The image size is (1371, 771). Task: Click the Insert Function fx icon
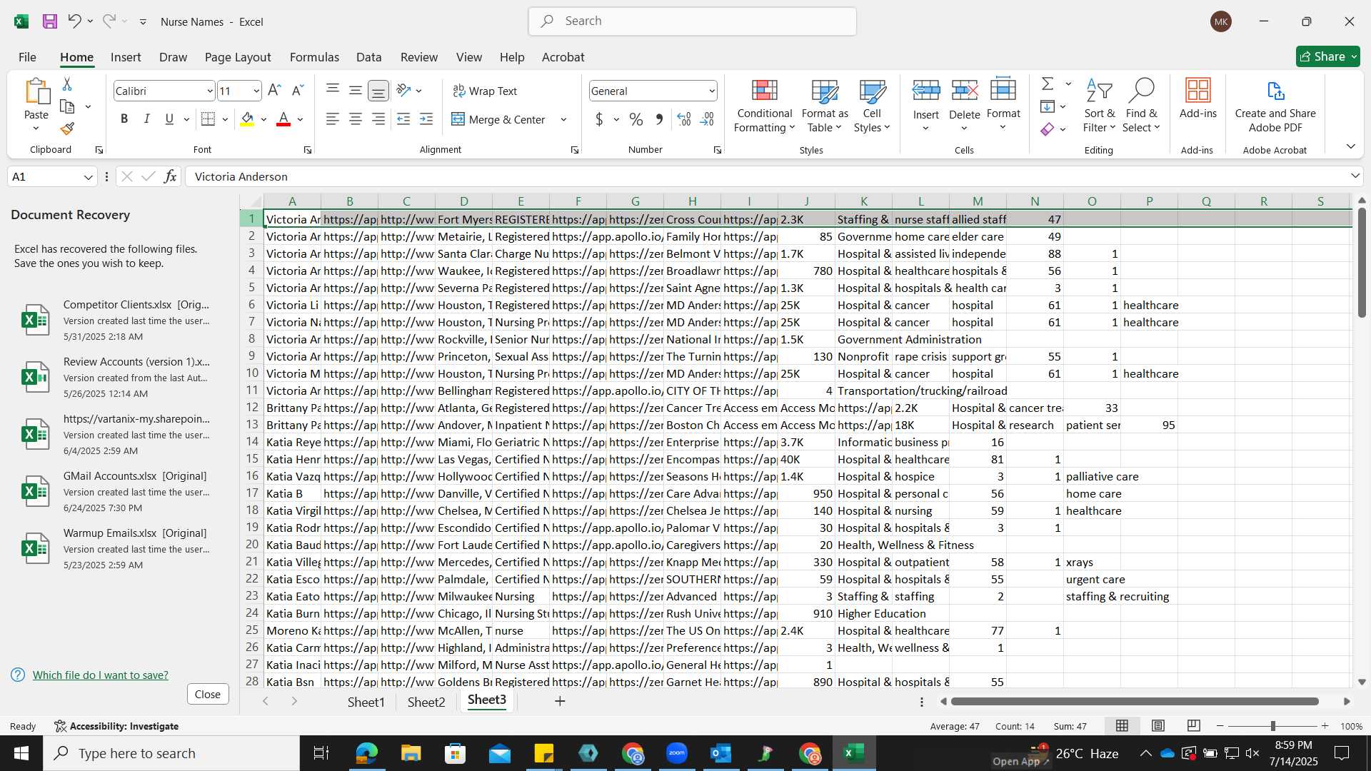pyautogui.click(x=170, y=176)
